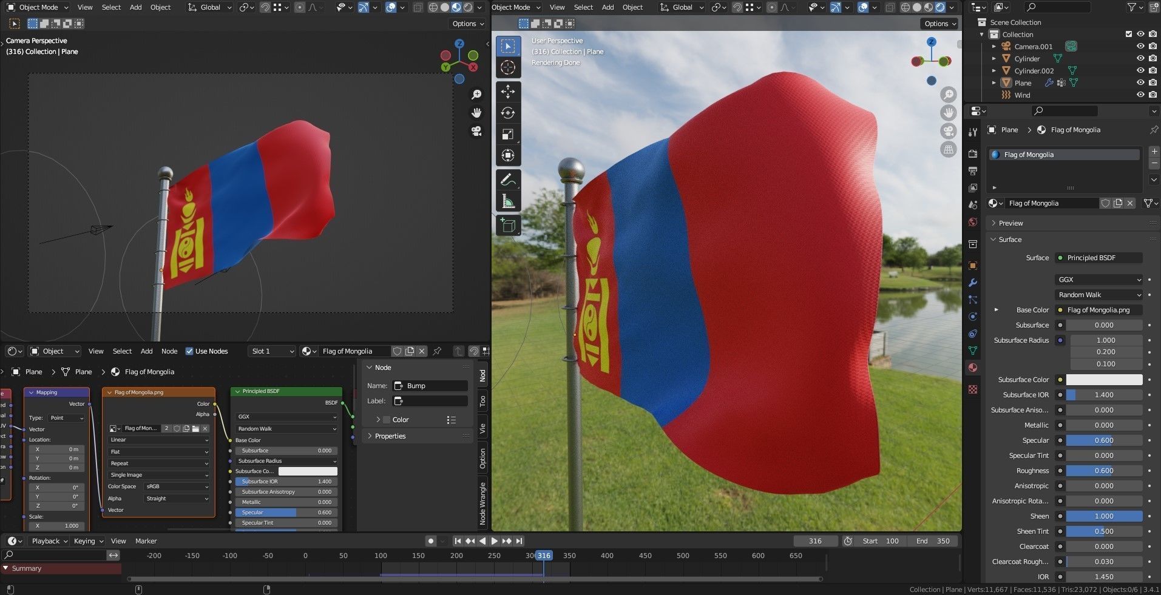Open Physics properties tab icon
The image size is (1161, 595).
coord(973,317)
